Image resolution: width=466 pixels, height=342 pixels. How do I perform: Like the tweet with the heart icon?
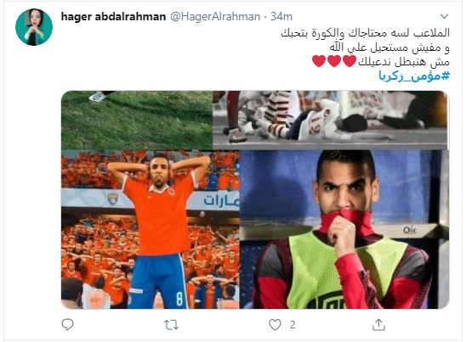pyautogui.click(x=275, y=325)
